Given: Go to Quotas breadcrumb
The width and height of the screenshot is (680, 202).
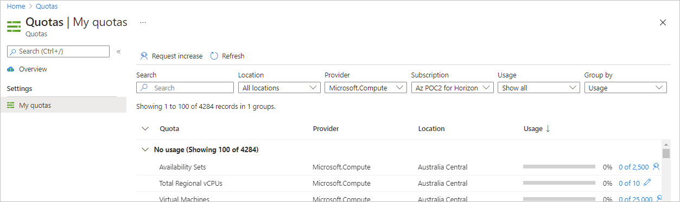Looking at the screenshot, I should (47, 6).
